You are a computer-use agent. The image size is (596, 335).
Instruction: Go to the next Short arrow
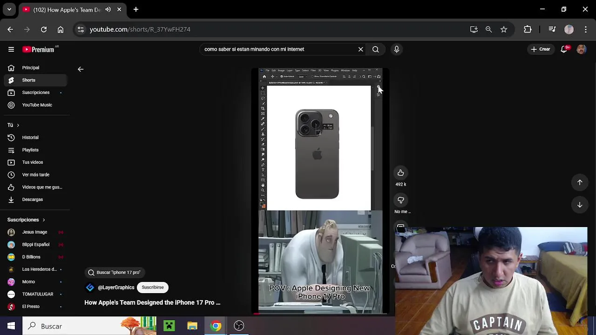point(580,205)
